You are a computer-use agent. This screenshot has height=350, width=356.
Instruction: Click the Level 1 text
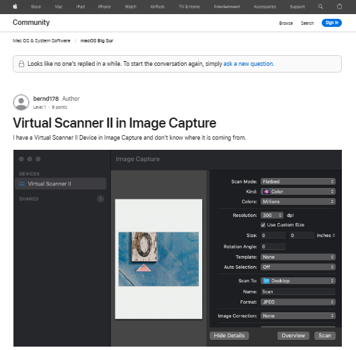pyautogui.click(x=40, y=107)
